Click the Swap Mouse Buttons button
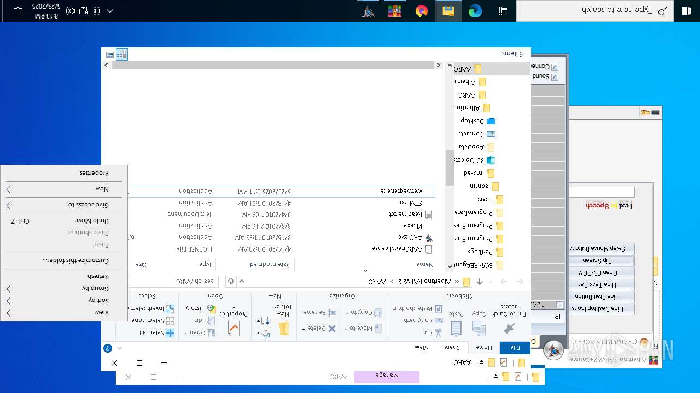Screen dimensions: 700x393 pyautogui.click(x=601, y=248)
